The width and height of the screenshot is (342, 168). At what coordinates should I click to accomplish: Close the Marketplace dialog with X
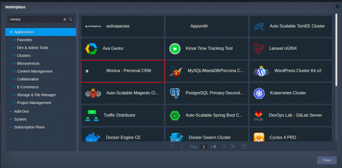pos(337,7)
